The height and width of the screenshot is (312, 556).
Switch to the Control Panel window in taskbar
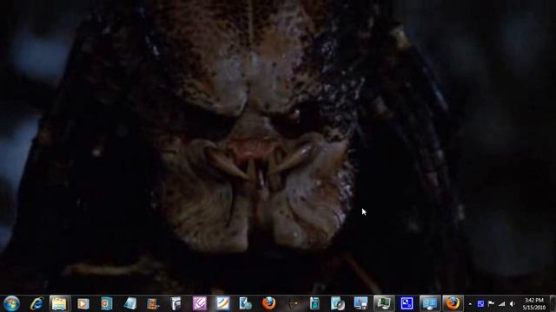click(x=430, y=303)
